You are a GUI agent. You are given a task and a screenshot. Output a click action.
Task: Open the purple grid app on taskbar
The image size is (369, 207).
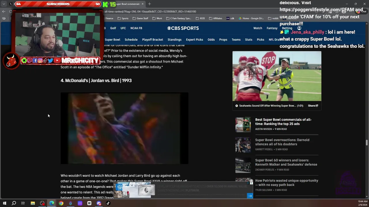(x=80, y=203)
